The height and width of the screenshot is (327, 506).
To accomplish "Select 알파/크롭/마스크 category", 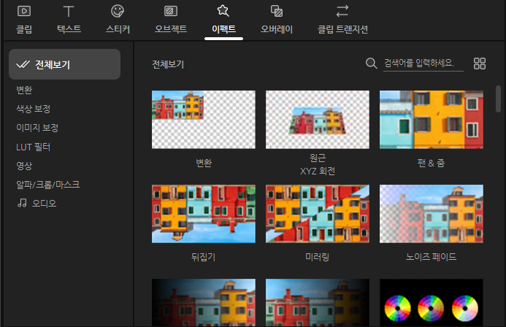I will pos(47,185).
